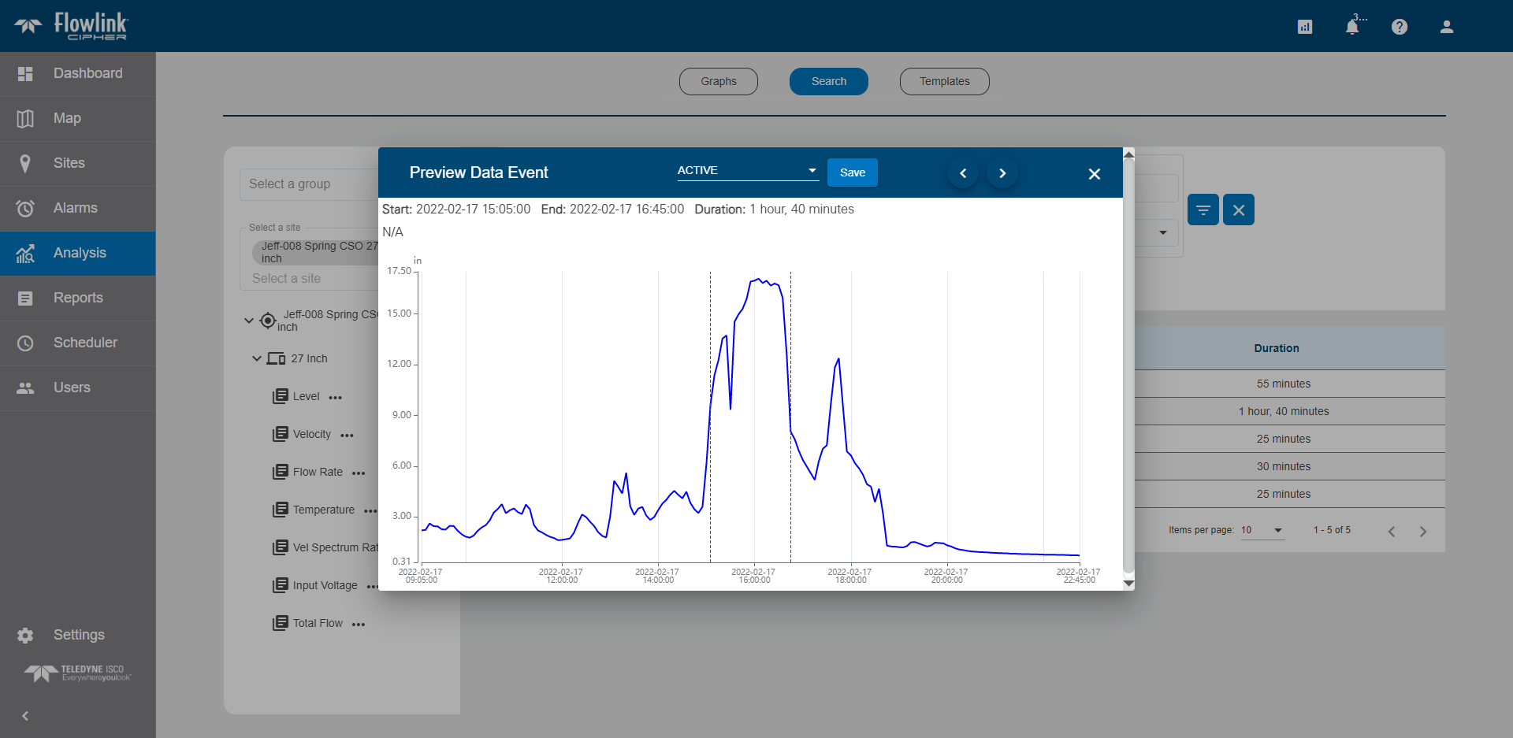Open the ACTIVE status dropdown
Viewport: 1513px width, 738px height.
click(x=747, y=171)
